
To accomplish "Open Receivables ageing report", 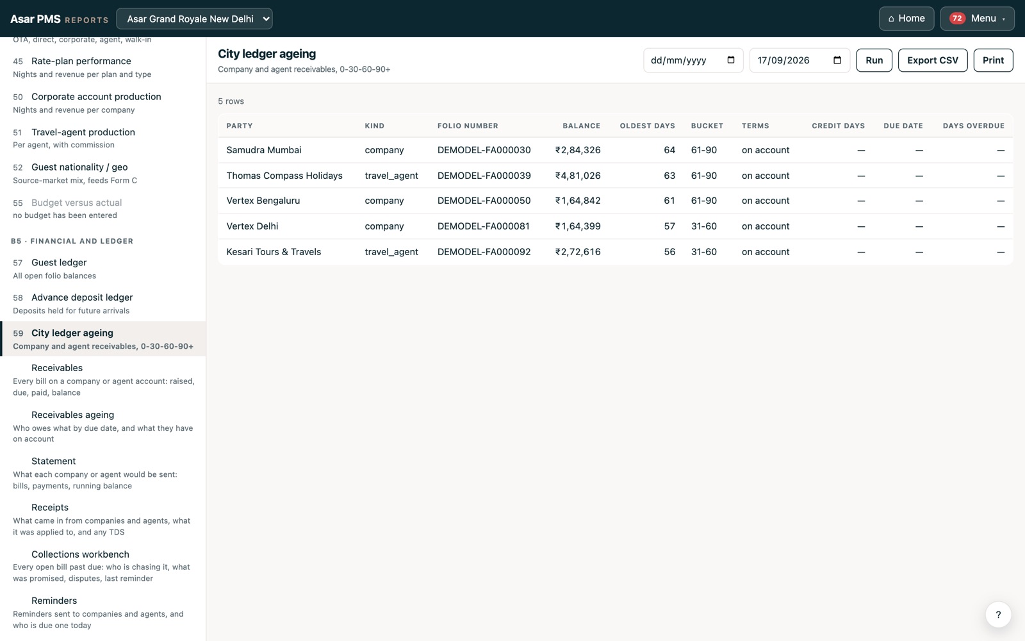I will [x=103, y=426].
